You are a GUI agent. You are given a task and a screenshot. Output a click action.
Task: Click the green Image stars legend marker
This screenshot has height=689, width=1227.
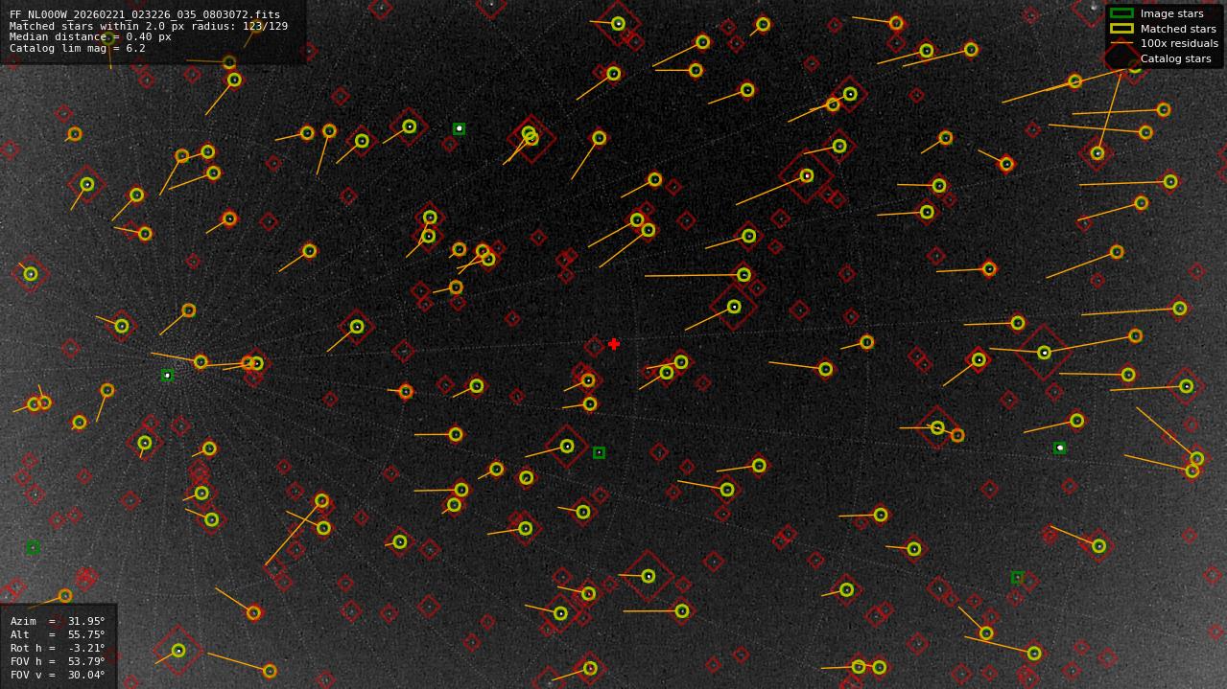pos(1121,13)
